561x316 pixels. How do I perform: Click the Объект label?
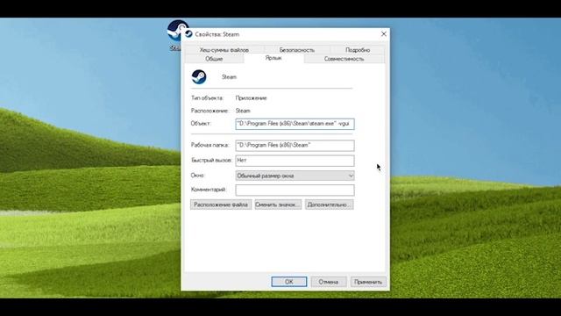tap(201, 123)
